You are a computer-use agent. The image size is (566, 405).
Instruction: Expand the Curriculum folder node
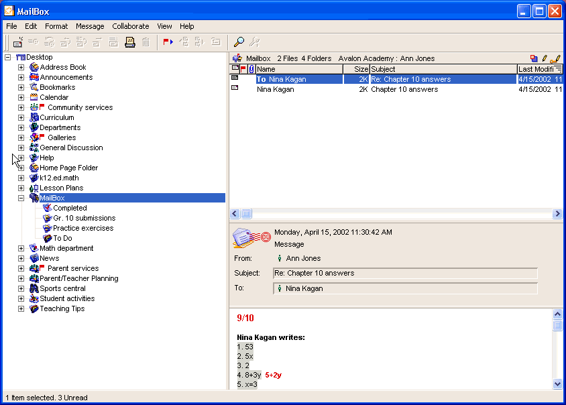(21, 117)
